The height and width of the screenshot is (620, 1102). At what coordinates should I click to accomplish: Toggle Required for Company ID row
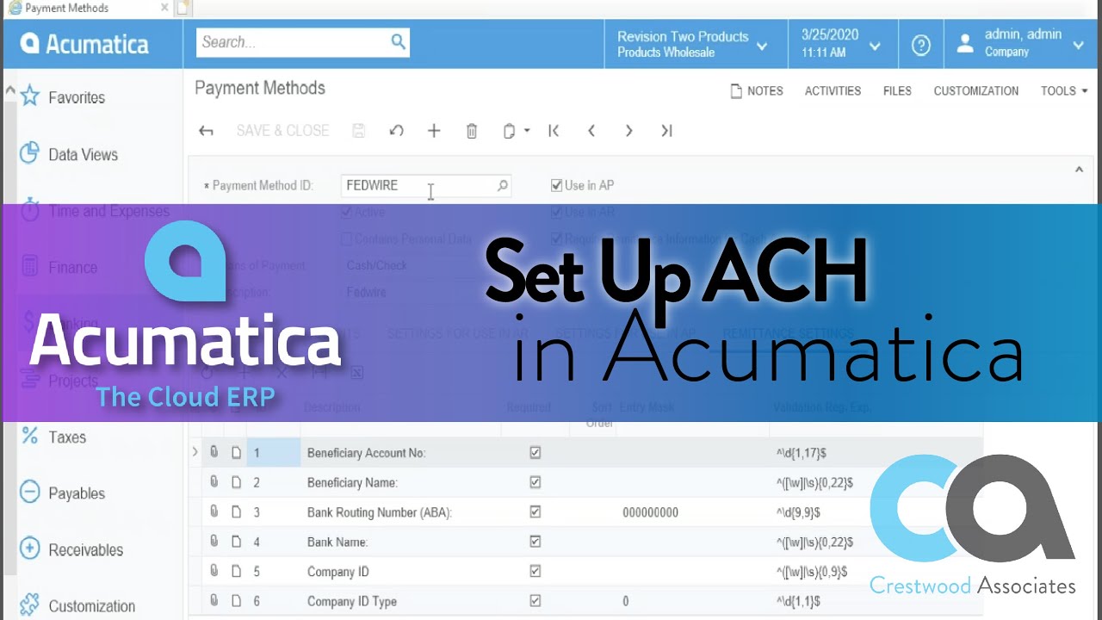click(x=536, y=571)
